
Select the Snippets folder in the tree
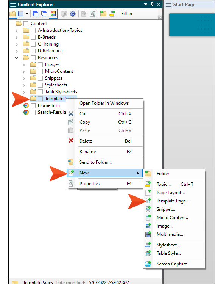pyautogui.click(x=53, y=78)
